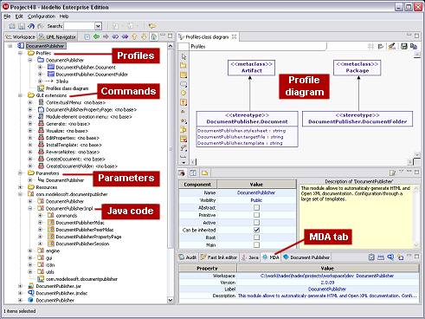Switch to the Workspace tab
The width and height of the screenshot is (425, 319).
tap(21, 37)
